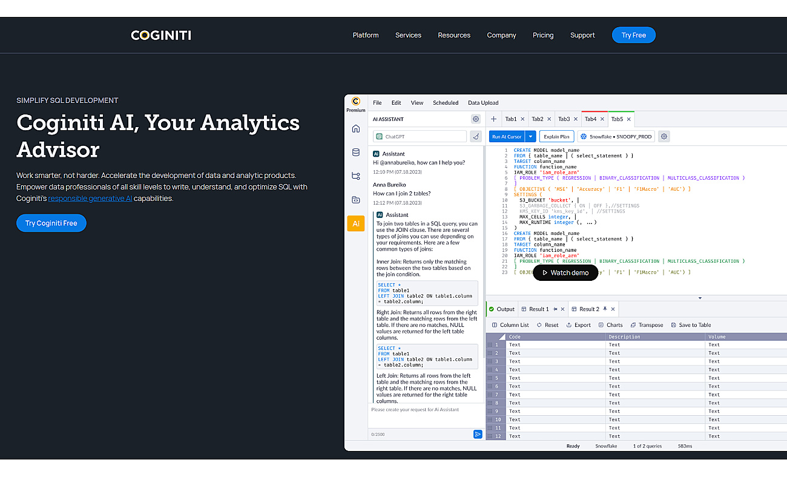Image resolution: width=787 pixels, height=477 pixels.
Task: Toggle the pin on the Result 1 tab
Action: pos(555,309)
